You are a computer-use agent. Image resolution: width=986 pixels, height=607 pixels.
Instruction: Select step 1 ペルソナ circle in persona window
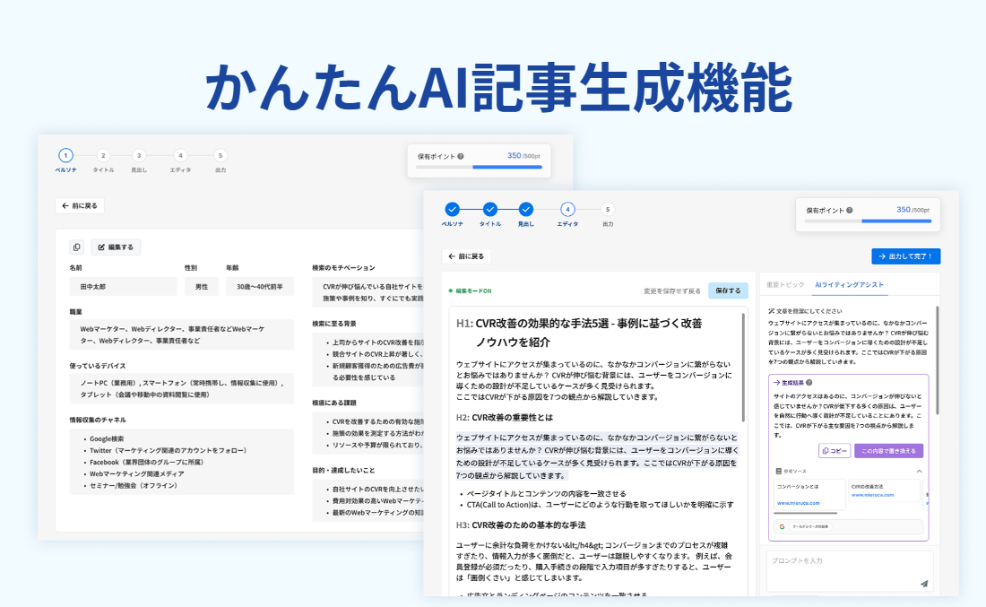pyautogui.click(x=65, y=155)
